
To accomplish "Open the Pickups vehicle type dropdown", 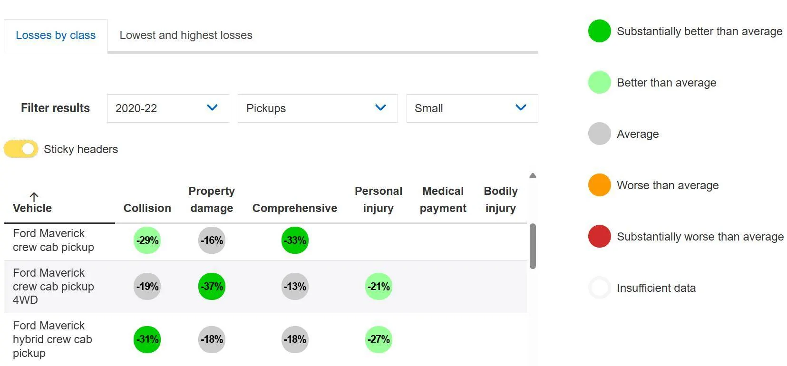I will click(x=318, y=108).
